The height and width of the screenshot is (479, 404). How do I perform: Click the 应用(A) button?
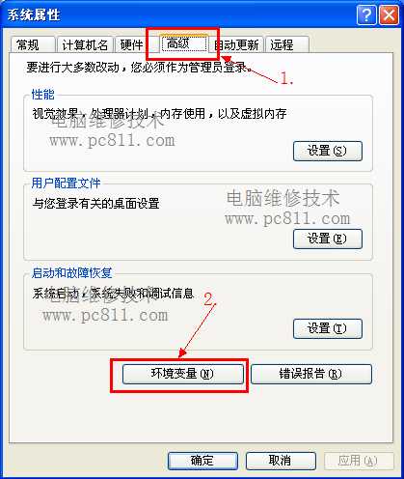359,461
